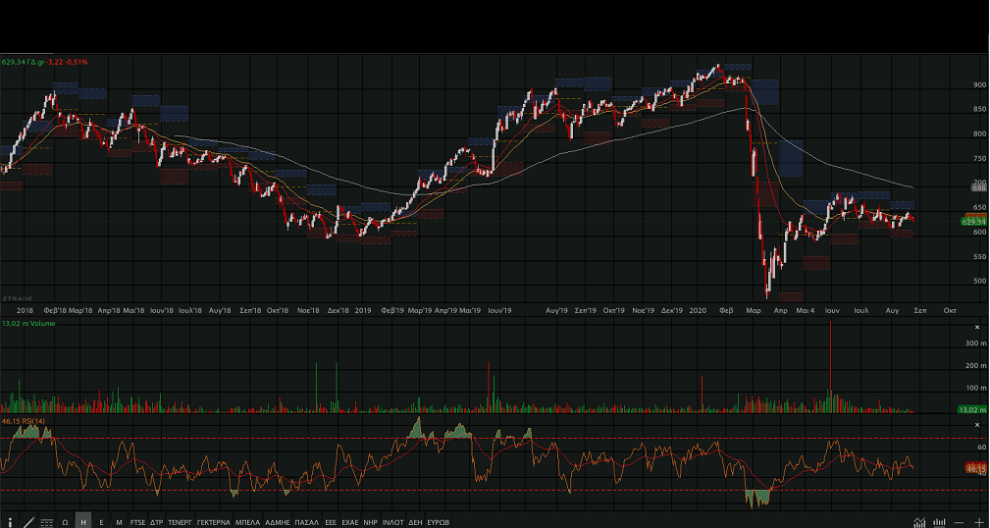Switch to the E weekly timeframe

click(101, 522)
